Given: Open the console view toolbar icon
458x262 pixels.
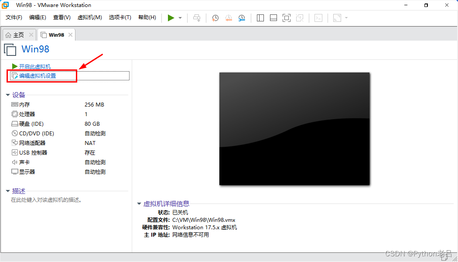Looking at the screenshot, I should pos(318,18).
